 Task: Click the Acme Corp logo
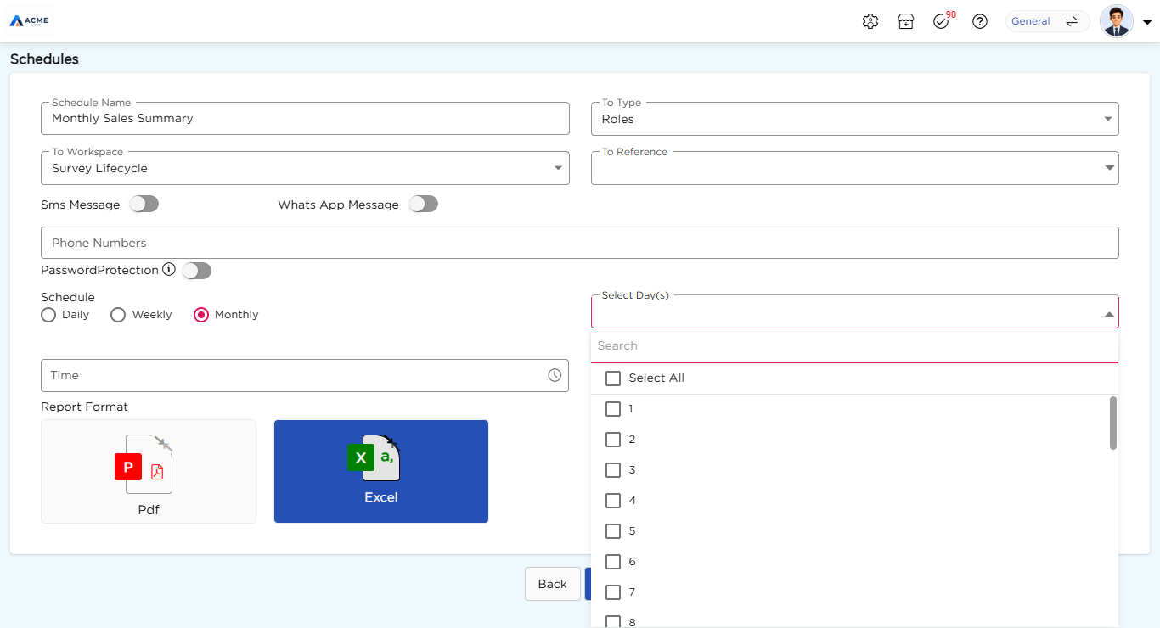click(x=30, y=21)
